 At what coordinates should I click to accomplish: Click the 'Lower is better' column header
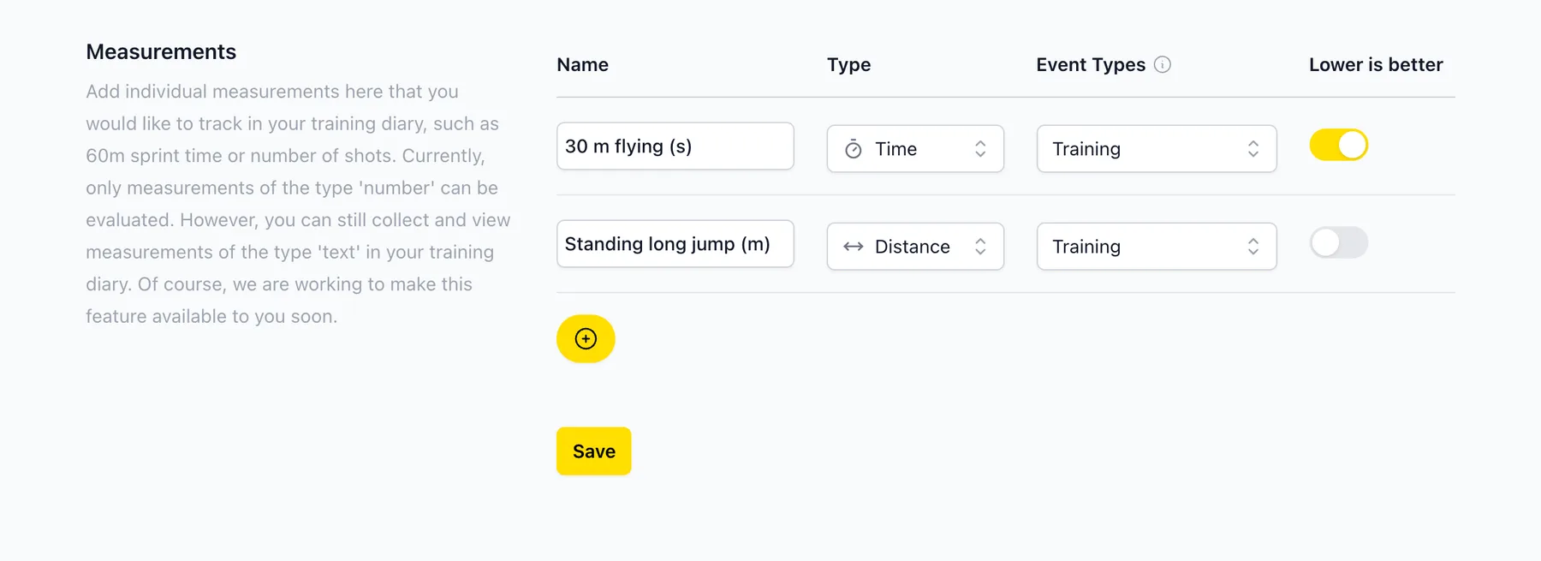1376,64
